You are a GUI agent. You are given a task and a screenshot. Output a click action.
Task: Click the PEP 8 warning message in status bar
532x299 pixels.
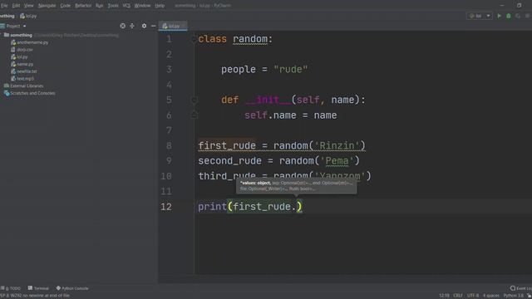click(x=35, y=296)
